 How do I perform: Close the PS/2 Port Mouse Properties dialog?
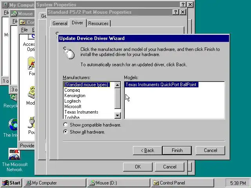pos(183,12)
